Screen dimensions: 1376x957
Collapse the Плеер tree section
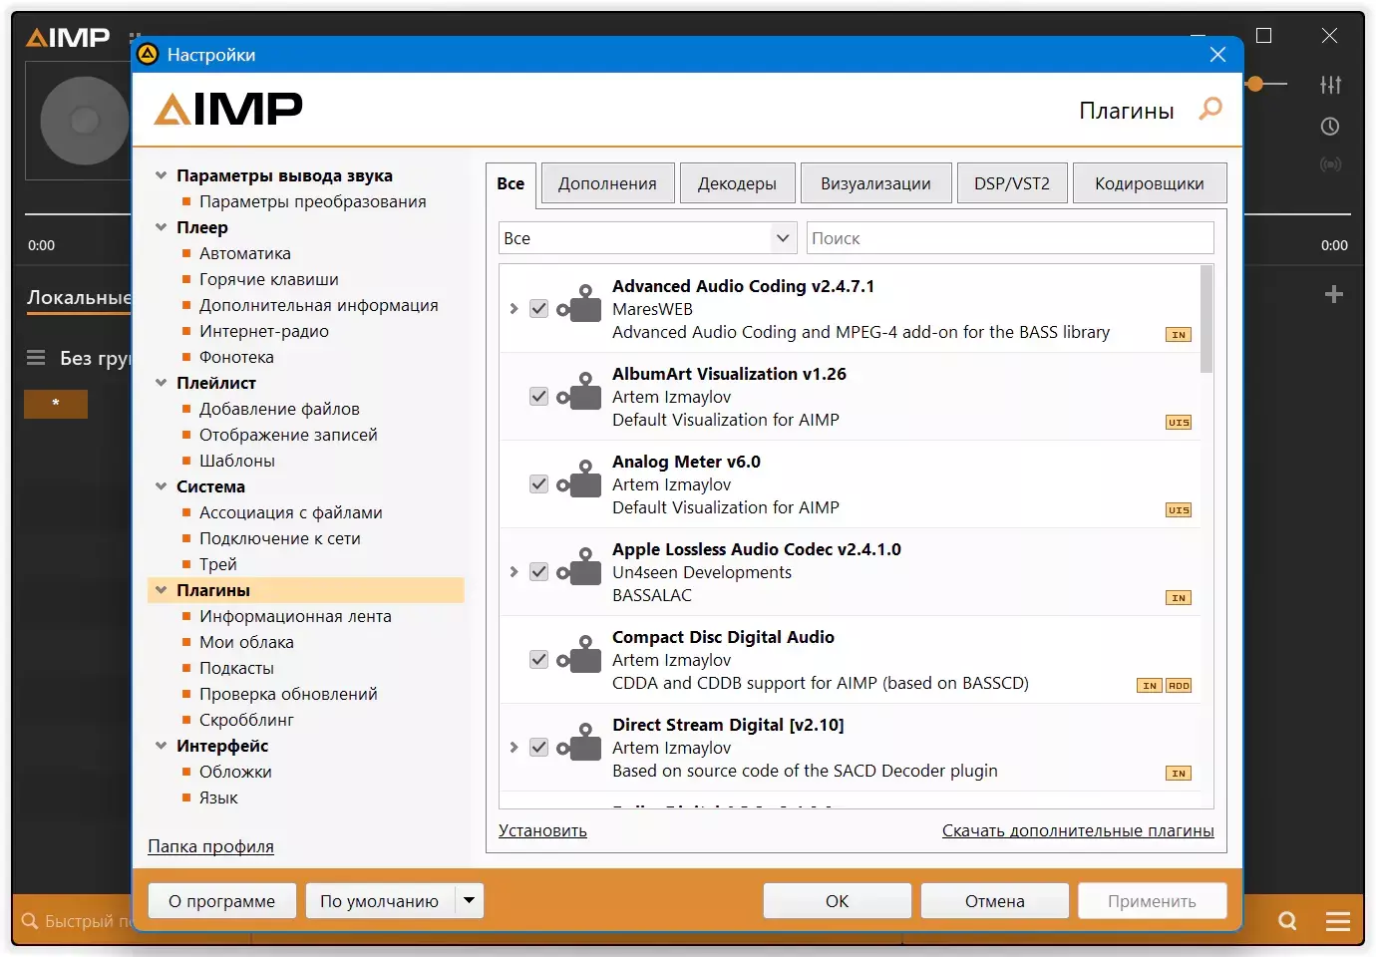pyautogui.click(x=161, y=227)
